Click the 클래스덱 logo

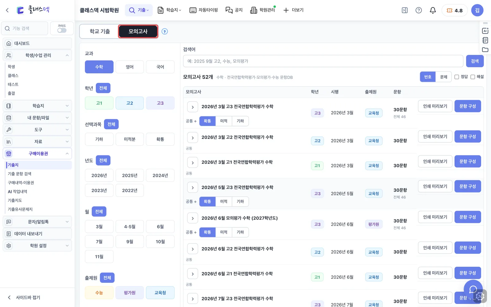33,10
